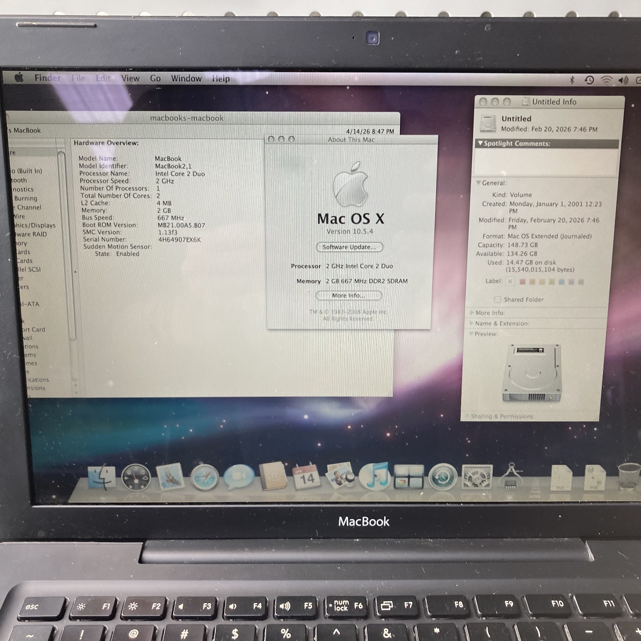Click the drive icon beside Untitled name
The width and height of the screenshot is (641, 641).
[x=488, y=124]
